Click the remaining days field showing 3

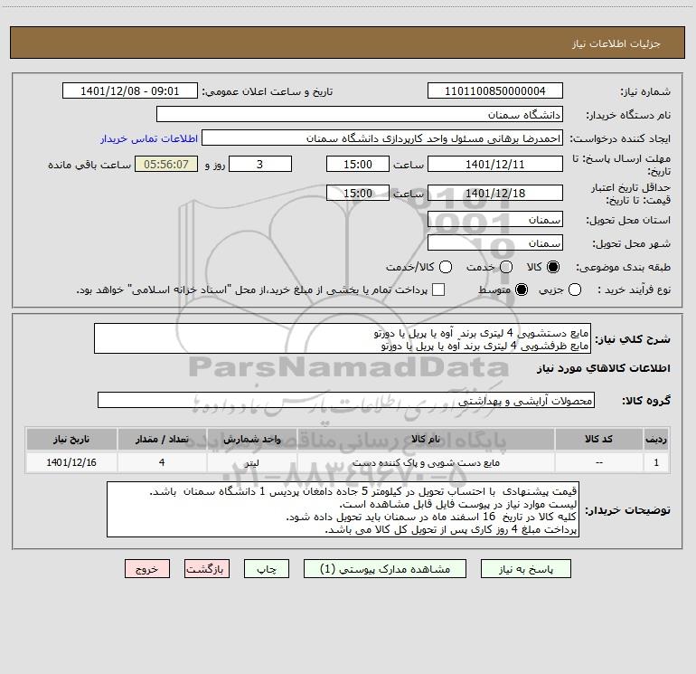coord(260,164)
